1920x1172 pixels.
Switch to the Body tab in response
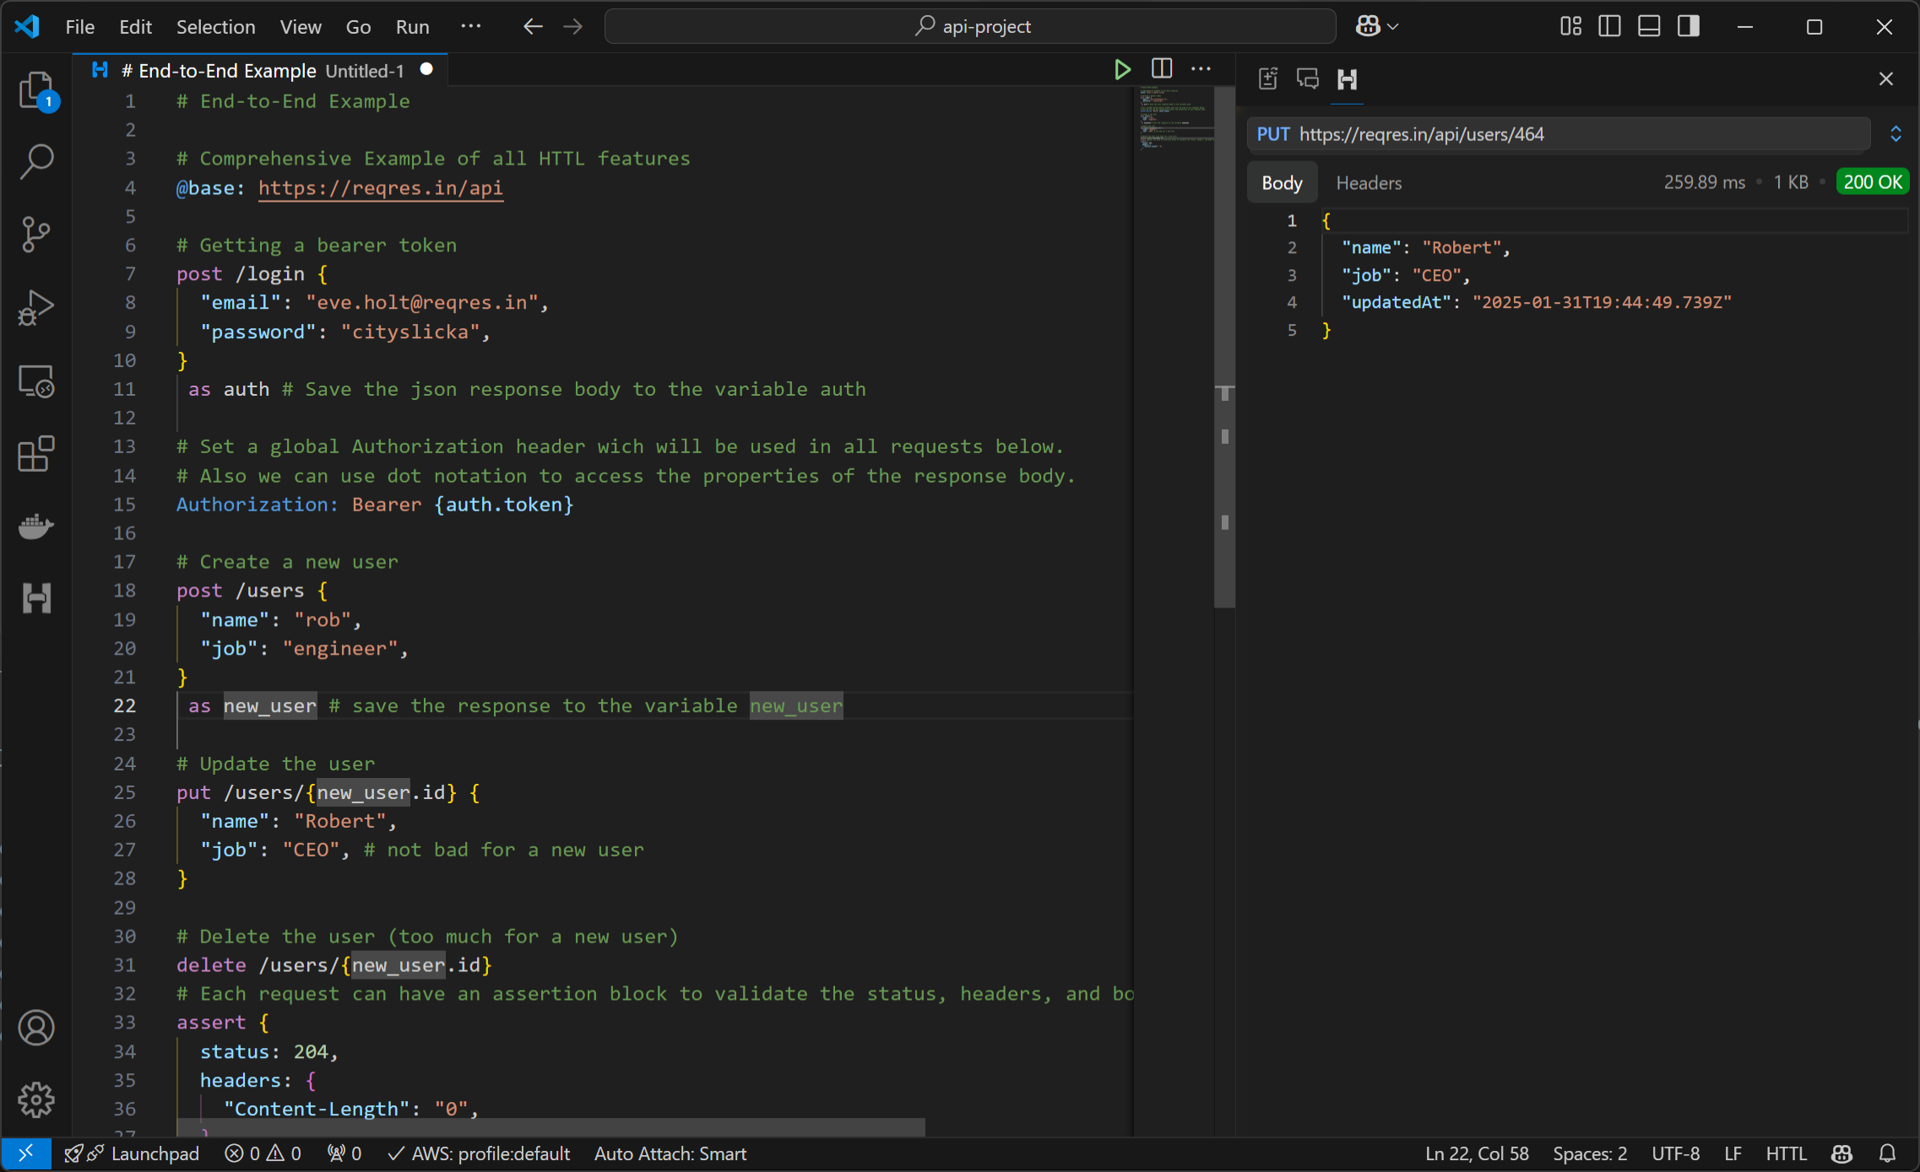[x=1282, y=182]
